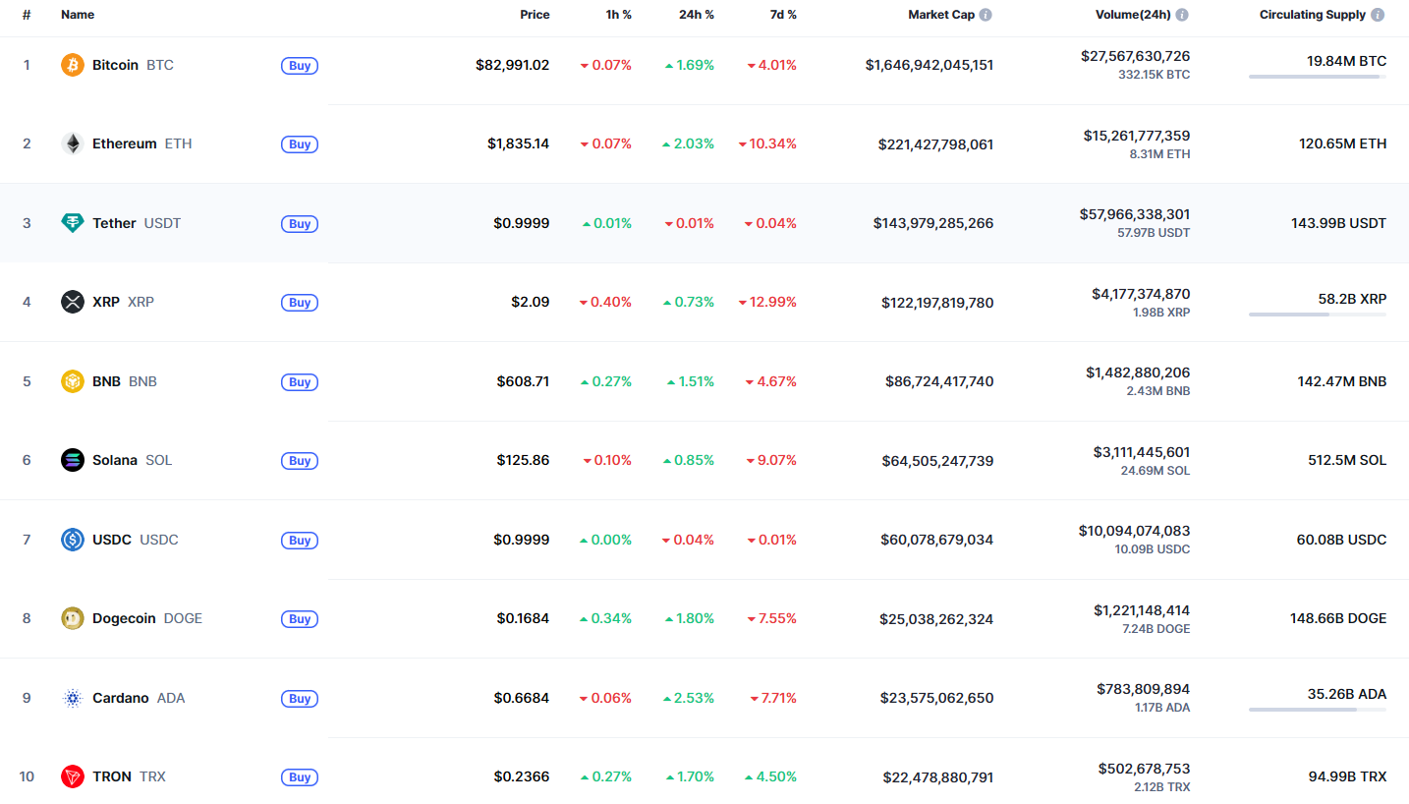Image resolution: width=1409 pixels, height=804 pixels.
Task: Open the Dogecoin name link
Action: 124,618
